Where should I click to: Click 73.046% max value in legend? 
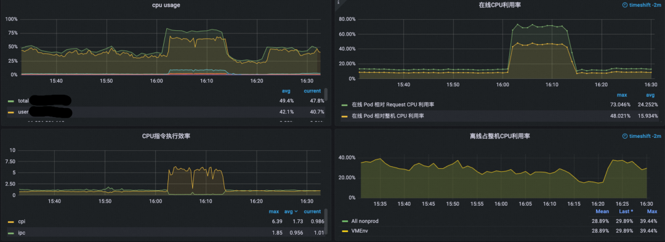(x=620, y=104)
